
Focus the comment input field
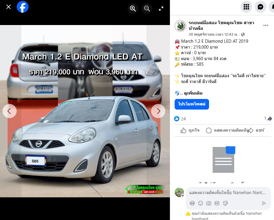click(x=227, y=193)
